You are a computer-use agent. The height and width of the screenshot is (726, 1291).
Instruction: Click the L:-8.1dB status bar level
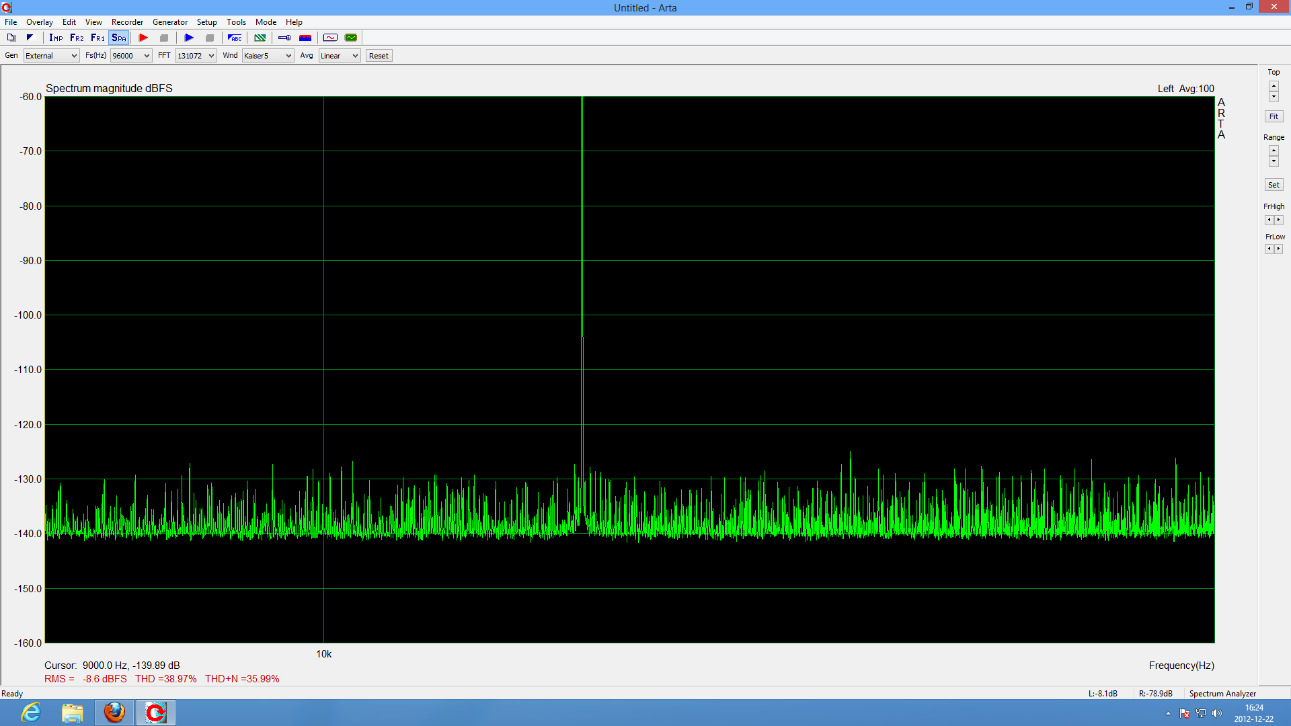pyautogui.click(x=1103, y=694)
